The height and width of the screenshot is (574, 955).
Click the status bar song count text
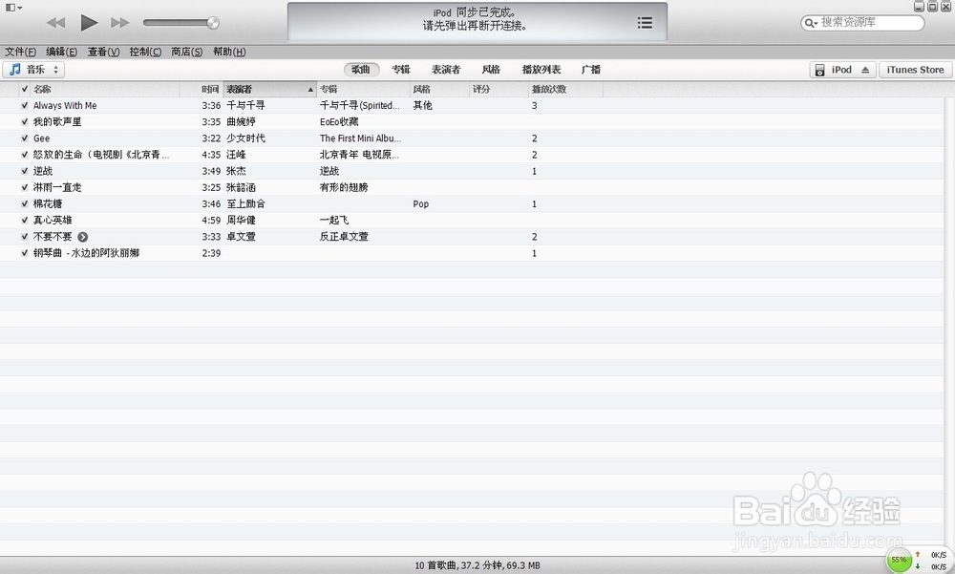click(x=477, y=565)
